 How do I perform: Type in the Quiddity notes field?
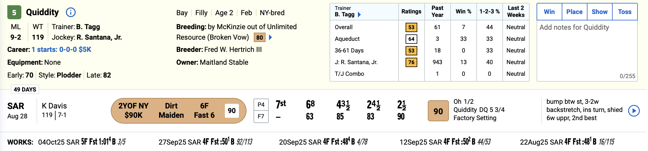[587, 50]
